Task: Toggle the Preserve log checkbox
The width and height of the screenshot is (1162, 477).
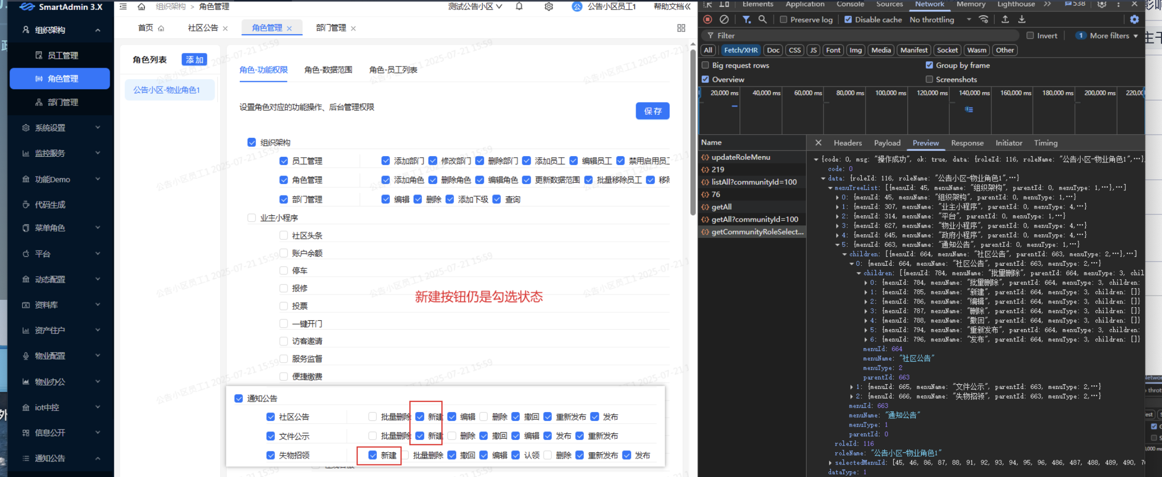Action: (784, 20)
